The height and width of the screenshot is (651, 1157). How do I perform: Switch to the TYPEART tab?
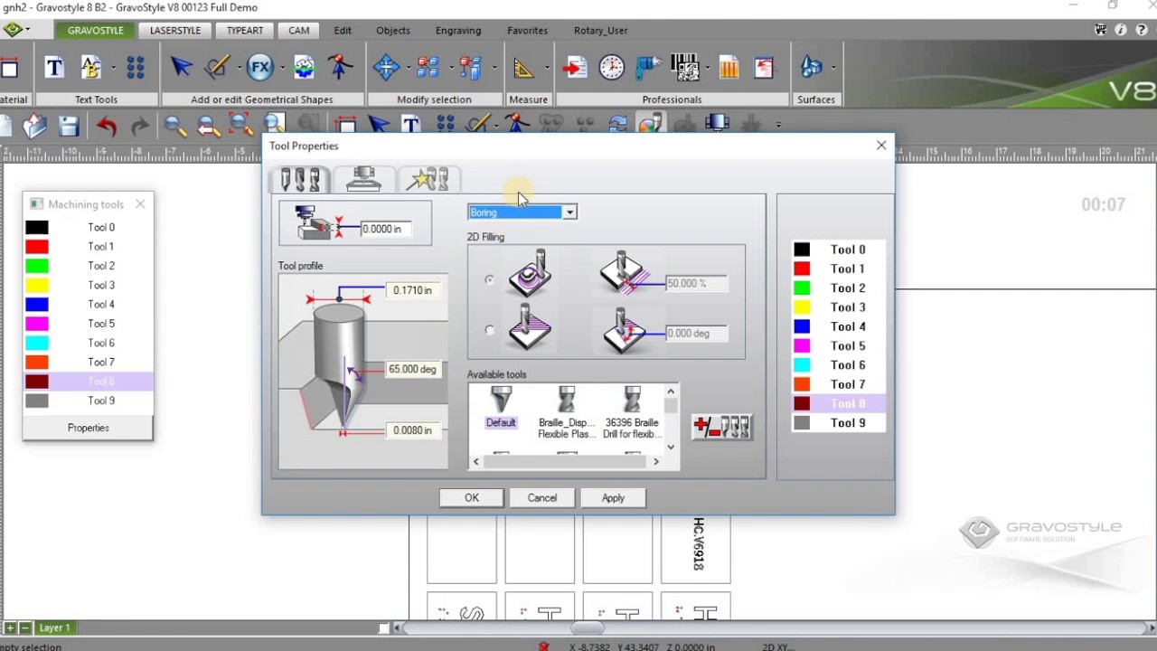[245, 30]
